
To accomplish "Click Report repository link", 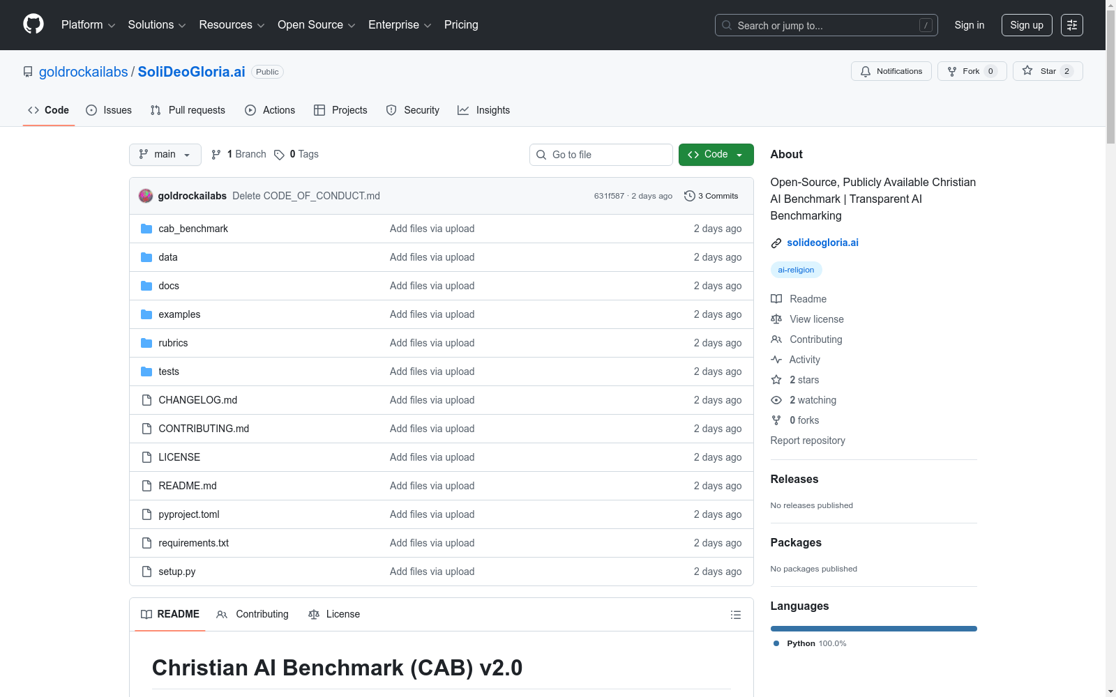I will pos(808,441).
